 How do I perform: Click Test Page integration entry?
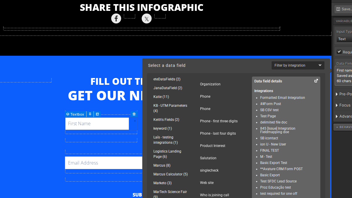click(268, 116)
